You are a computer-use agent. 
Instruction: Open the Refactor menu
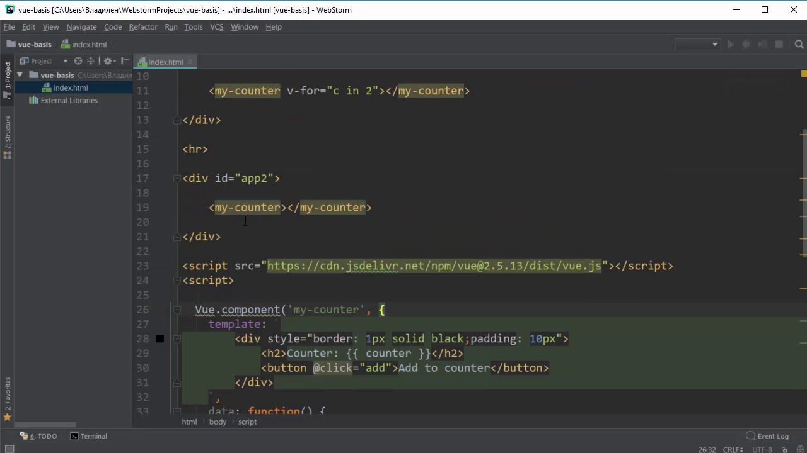coord(143,27)
